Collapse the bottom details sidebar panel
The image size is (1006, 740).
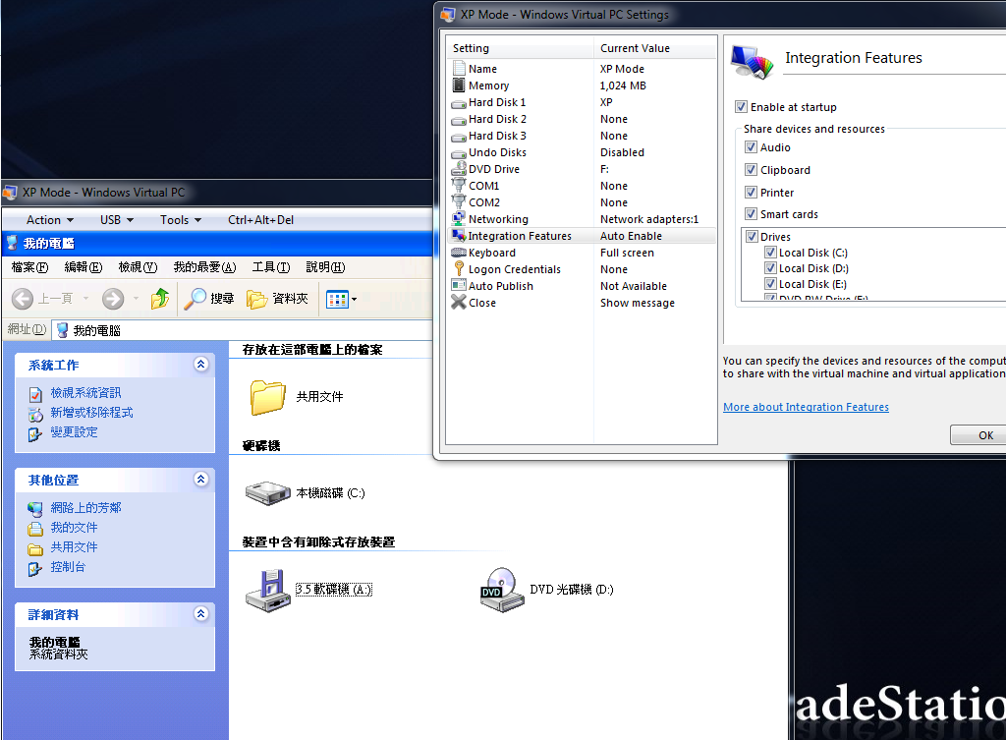tap(200, 613)
